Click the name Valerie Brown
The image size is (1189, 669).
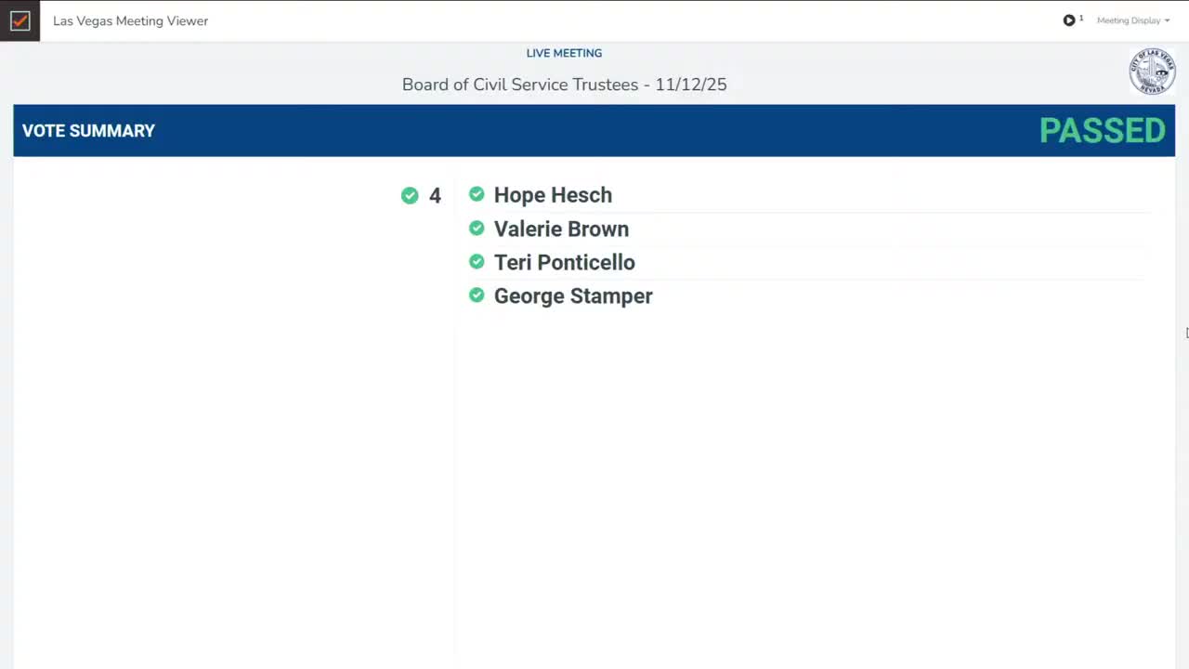561,229
